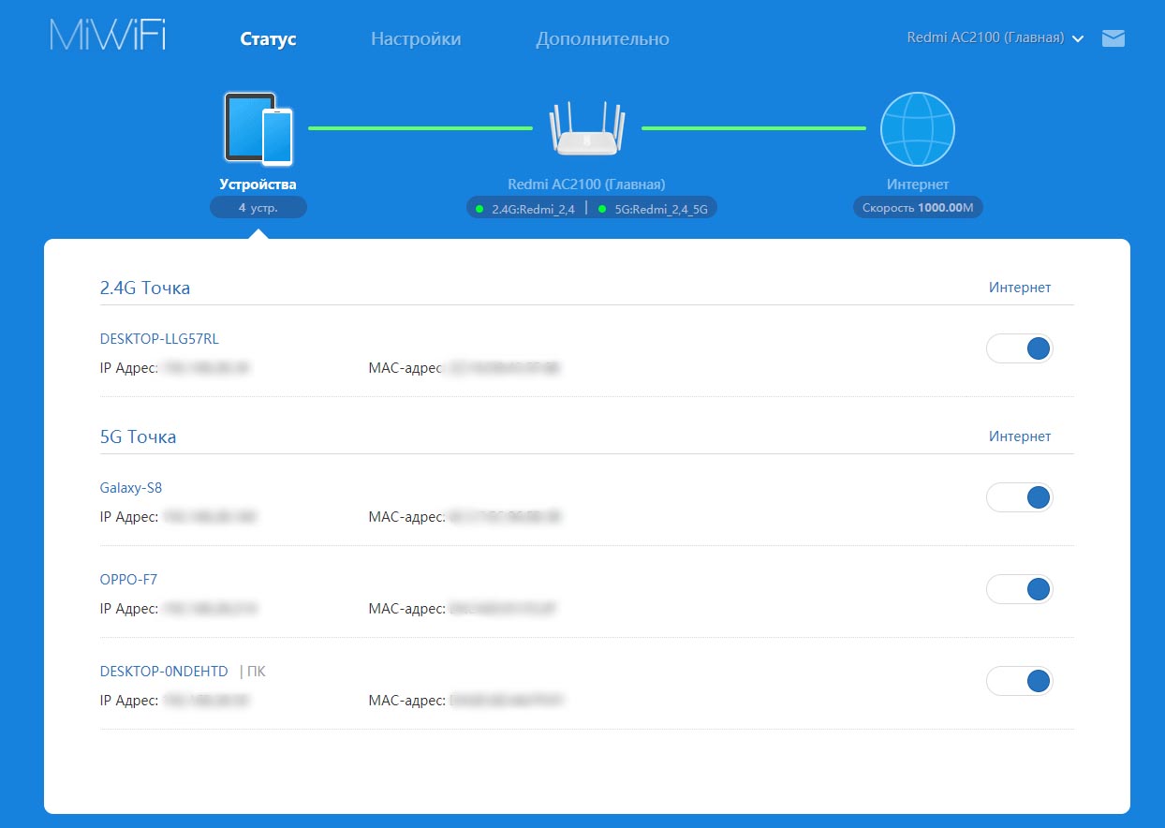The height and width of the screenshot is (828, 1165).
Task: Click the MiWiFi logo
Action: click(x=108, y=36)
